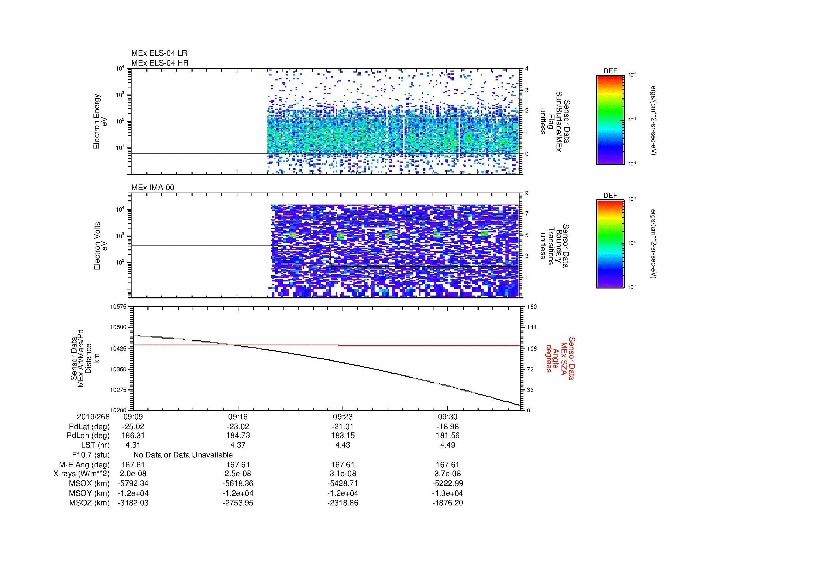Image resolution: width=825 pixels, height=583 pixels.
Task: Click the 'Electron Volts eV' axis label
Action: pos(100,246)
